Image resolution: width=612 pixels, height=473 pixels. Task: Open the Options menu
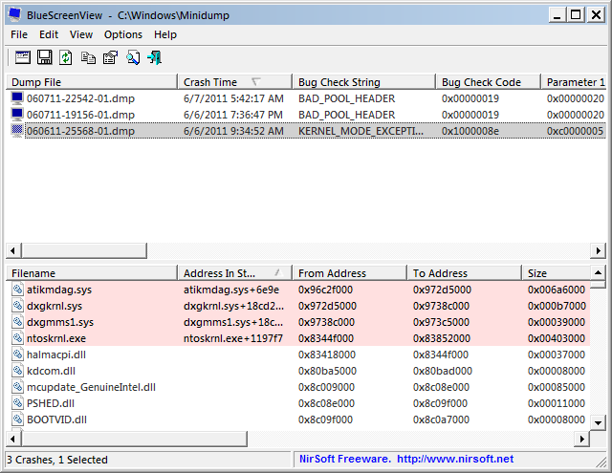click(x=123, y=34)
